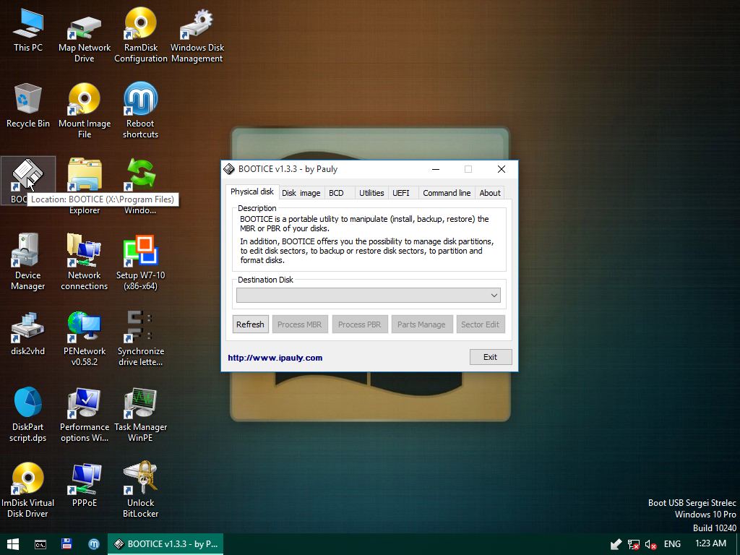Screen dimensions: 740x555
Task: Launch Setup W7-10 (x86-x64)
Action: pyautogui.click(x=141, y=262)
